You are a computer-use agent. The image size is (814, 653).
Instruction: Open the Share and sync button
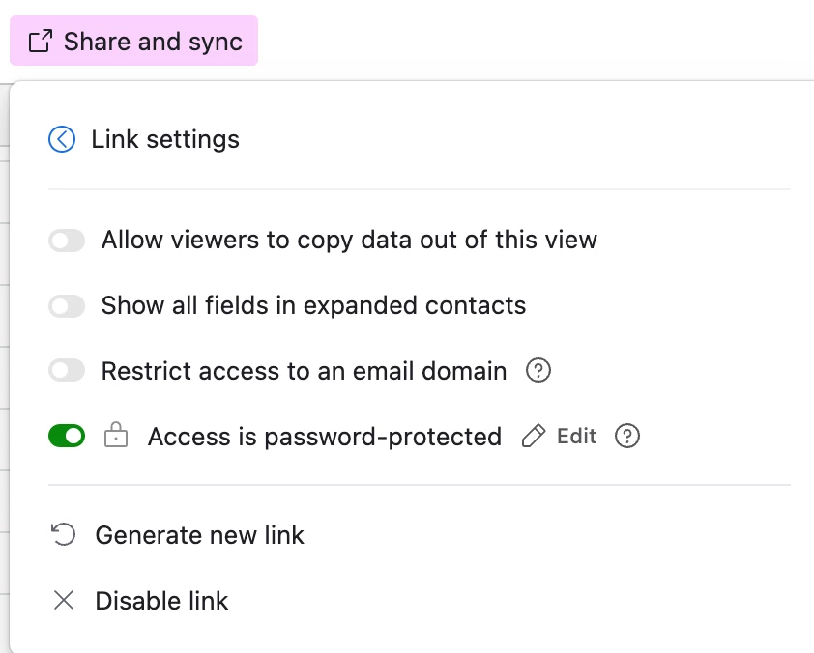click(x=134, y=41)
